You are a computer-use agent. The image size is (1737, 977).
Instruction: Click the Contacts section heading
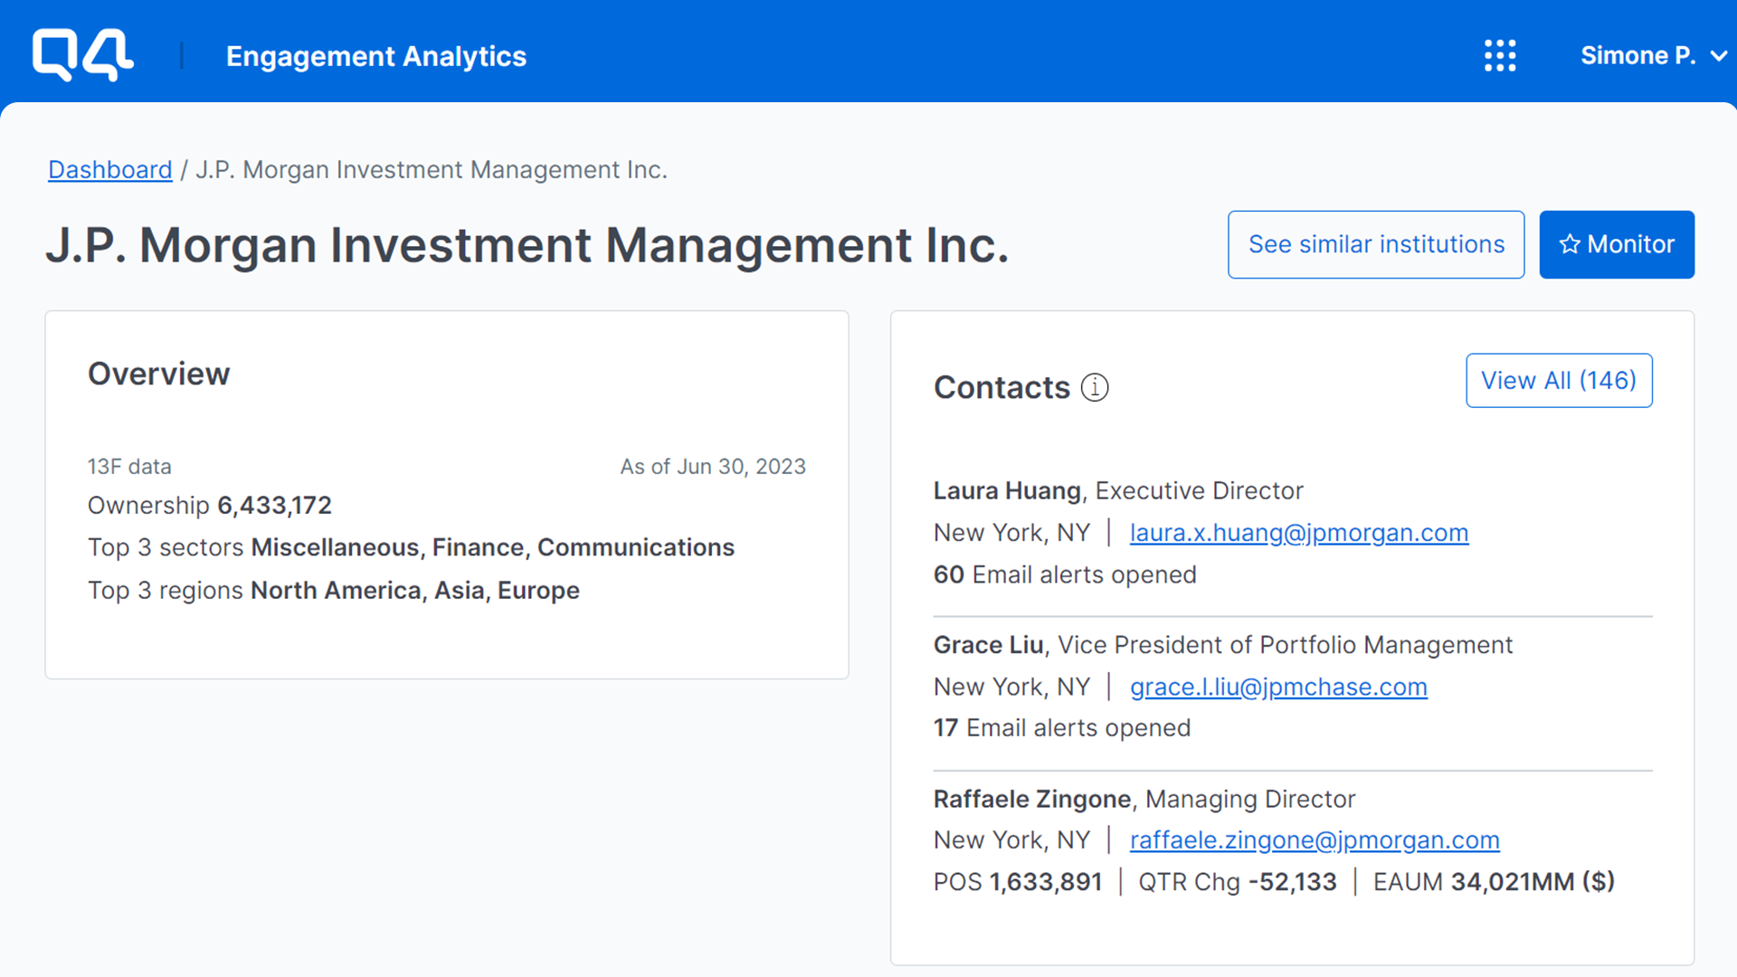1001,387
